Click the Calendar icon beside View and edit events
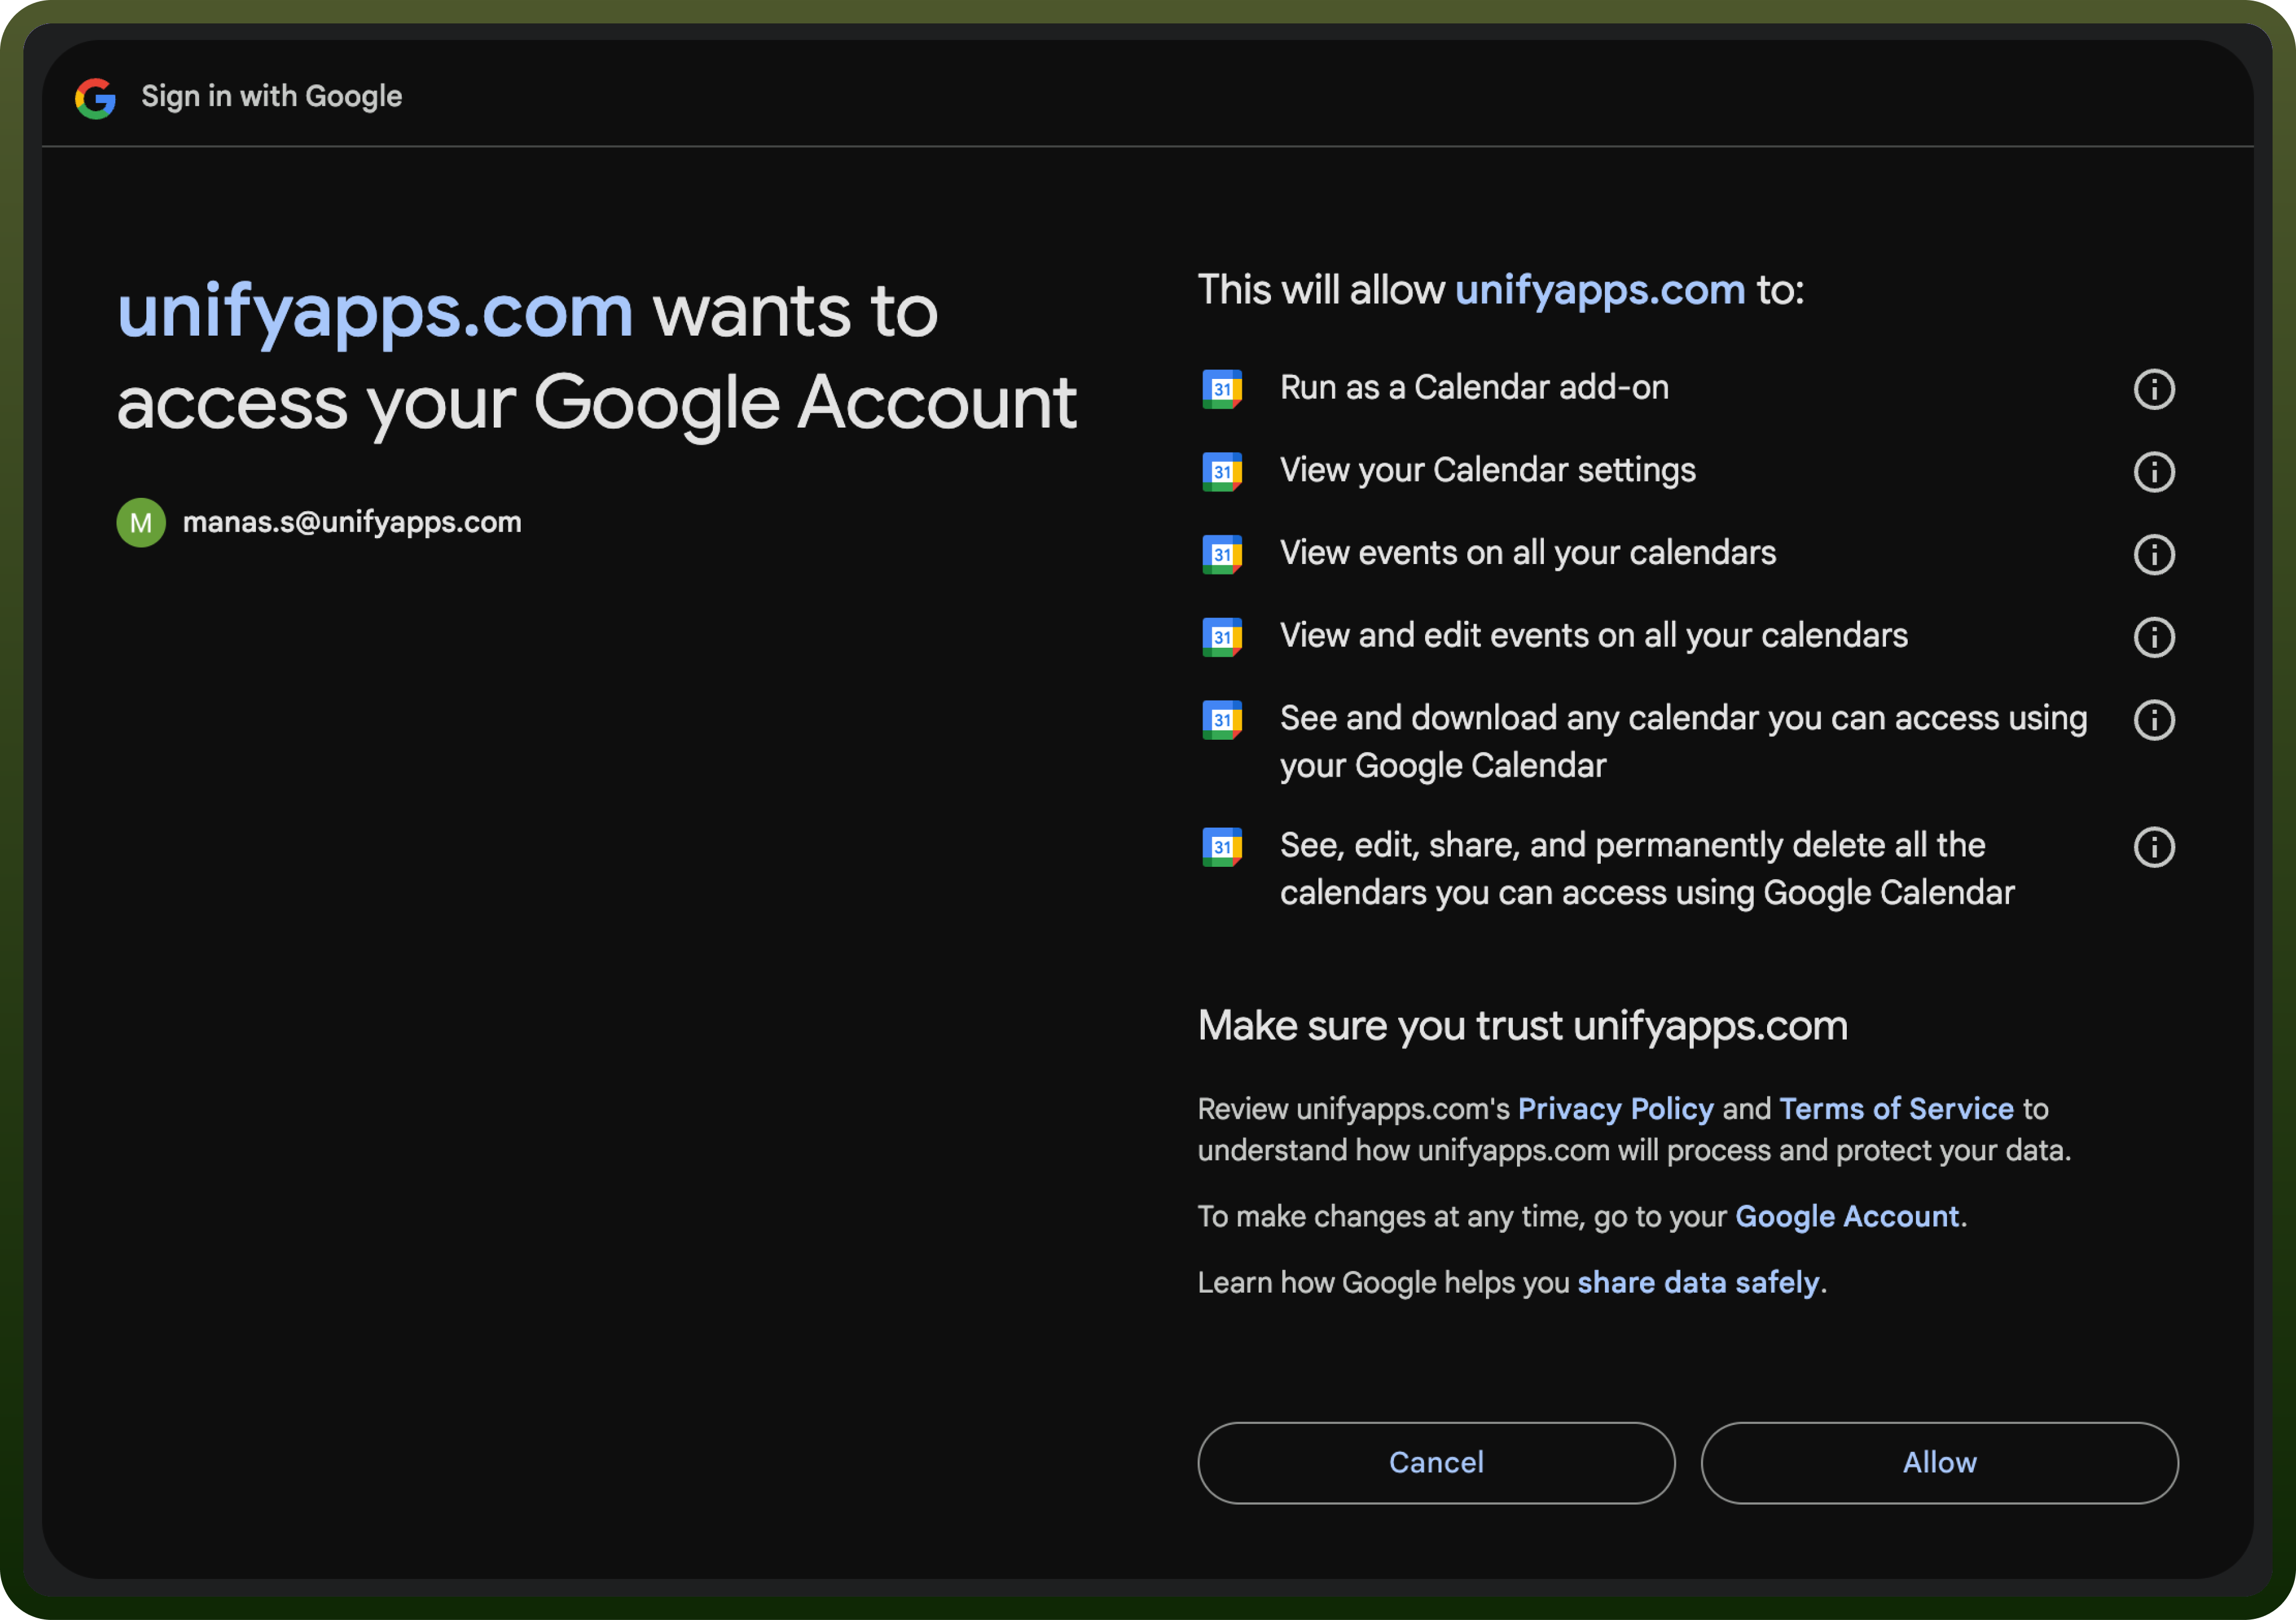The height and width of the screenshot is (1620, 2296). point(1222,637)
